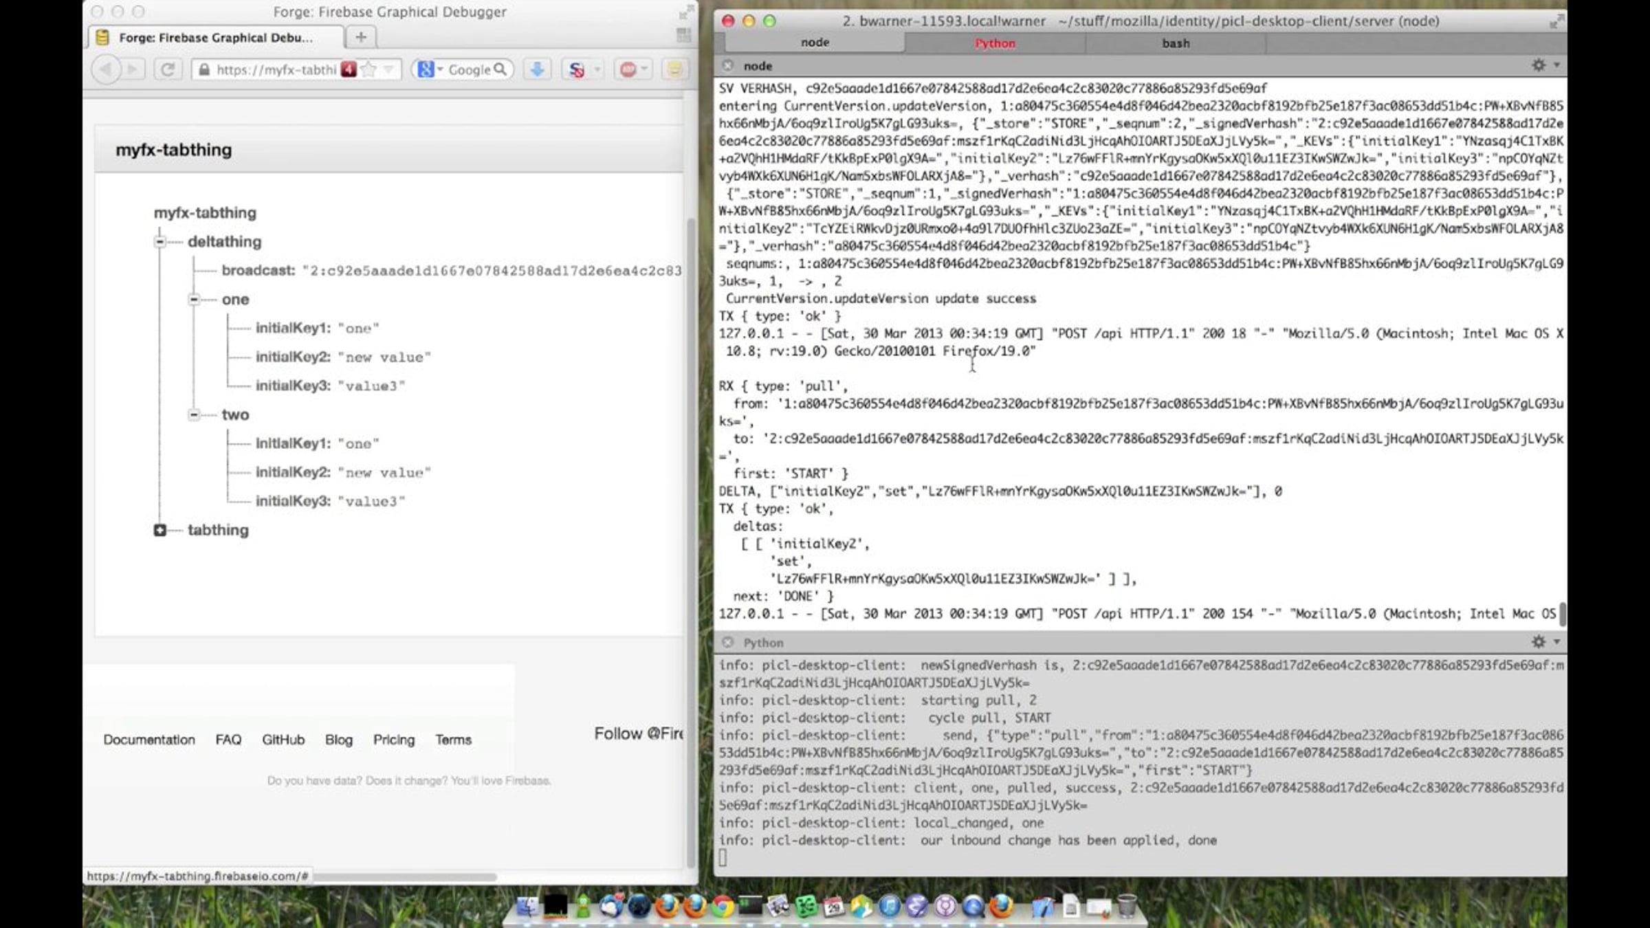Click "value3" of initialKey3 under two
Image resolution: width=1650 pixels, height=928 pixels.
click(x=371, y=502)
